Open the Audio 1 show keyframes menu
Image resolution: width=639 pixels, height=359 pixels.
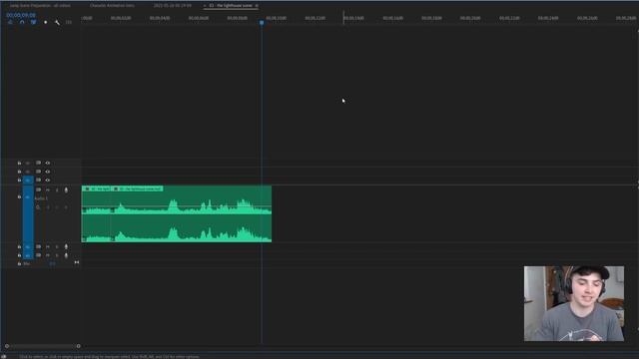point(38,207)
